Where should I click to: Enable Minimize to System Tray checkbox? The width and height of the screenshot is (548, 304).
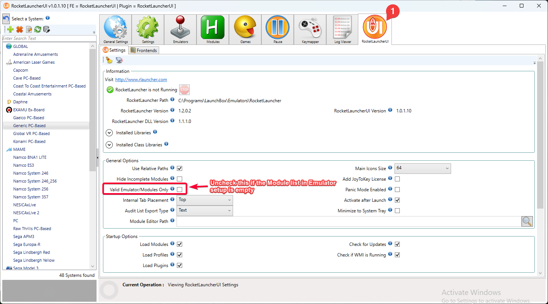[397, 211]
